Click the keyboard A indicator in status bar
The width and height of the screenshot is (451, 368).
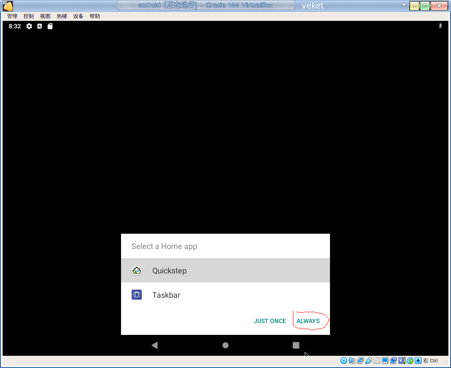click(40, 26)
